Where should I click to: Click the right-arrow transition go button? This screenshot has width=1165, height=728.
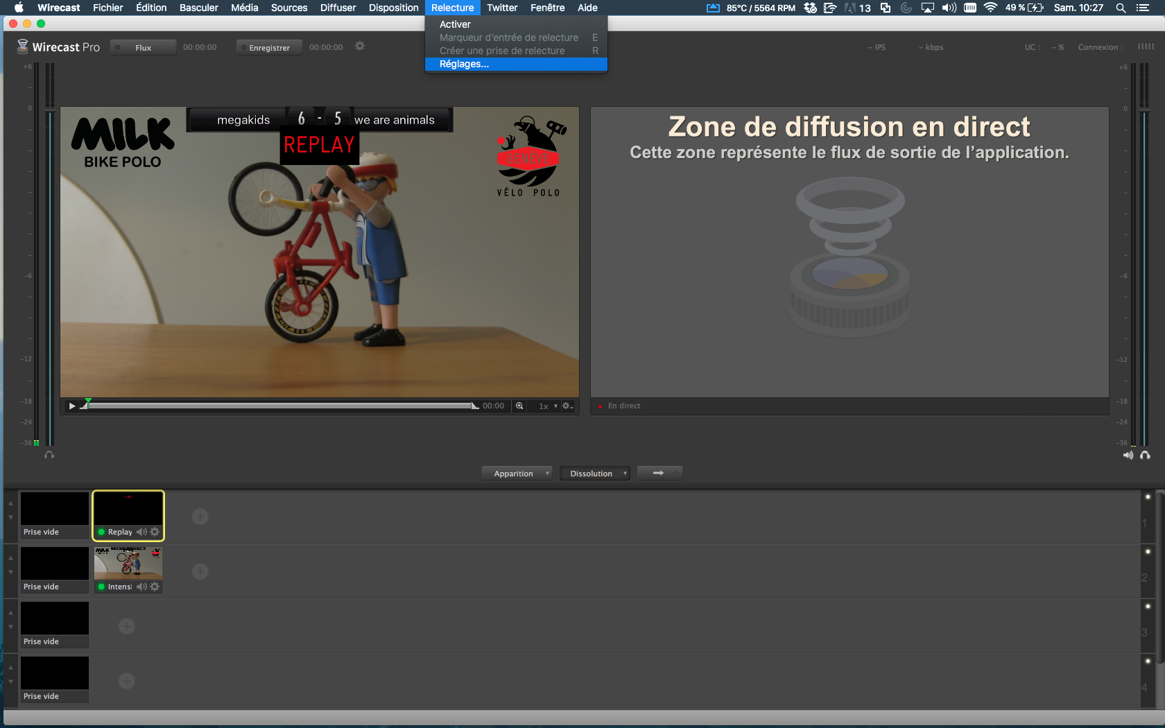point(659,473)
